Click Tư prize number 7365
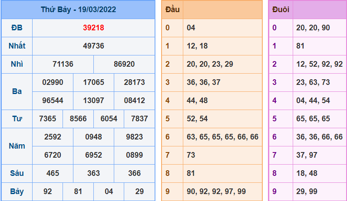Viewport: 347px width, 201px height. click(48, 119)
